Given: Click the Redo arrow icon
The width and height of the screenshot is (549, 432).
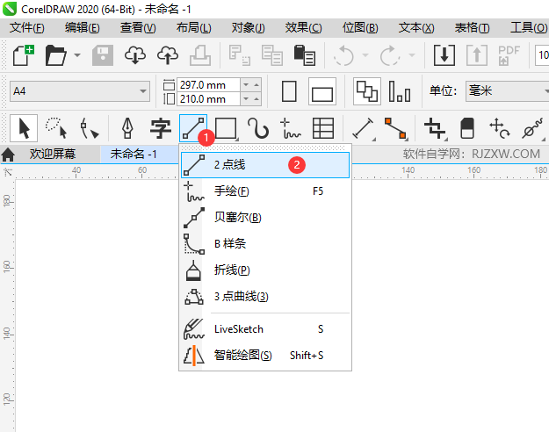Looking at the screenshot, I should [x=390, y=55].
